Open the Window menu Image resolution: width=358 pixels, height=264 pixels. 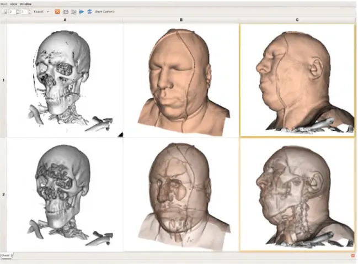pos(25,4)
